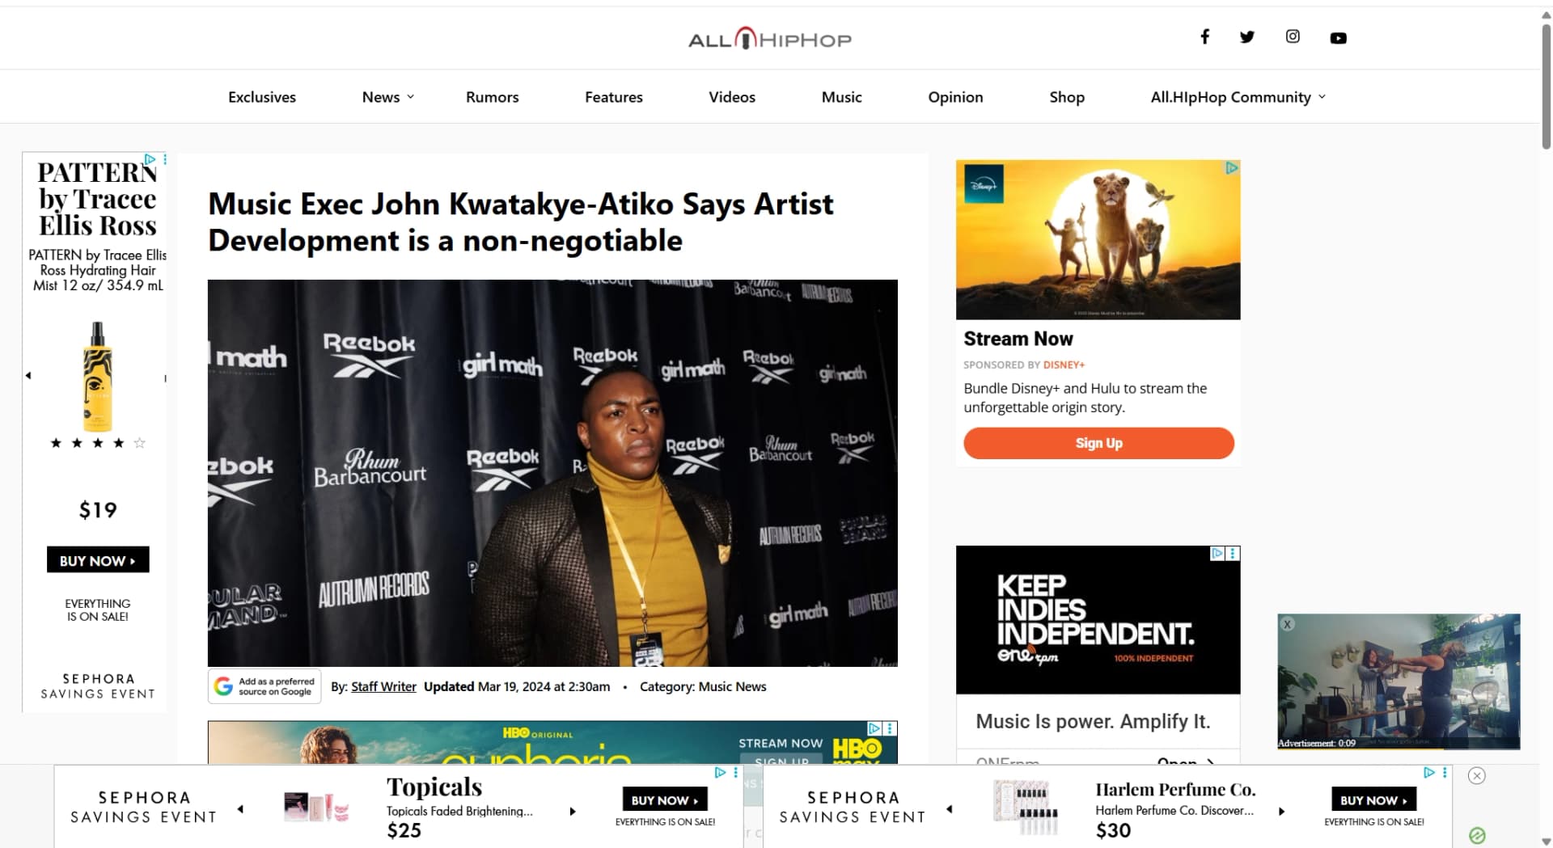Open the YouTube icon in header

point(1339,38)
